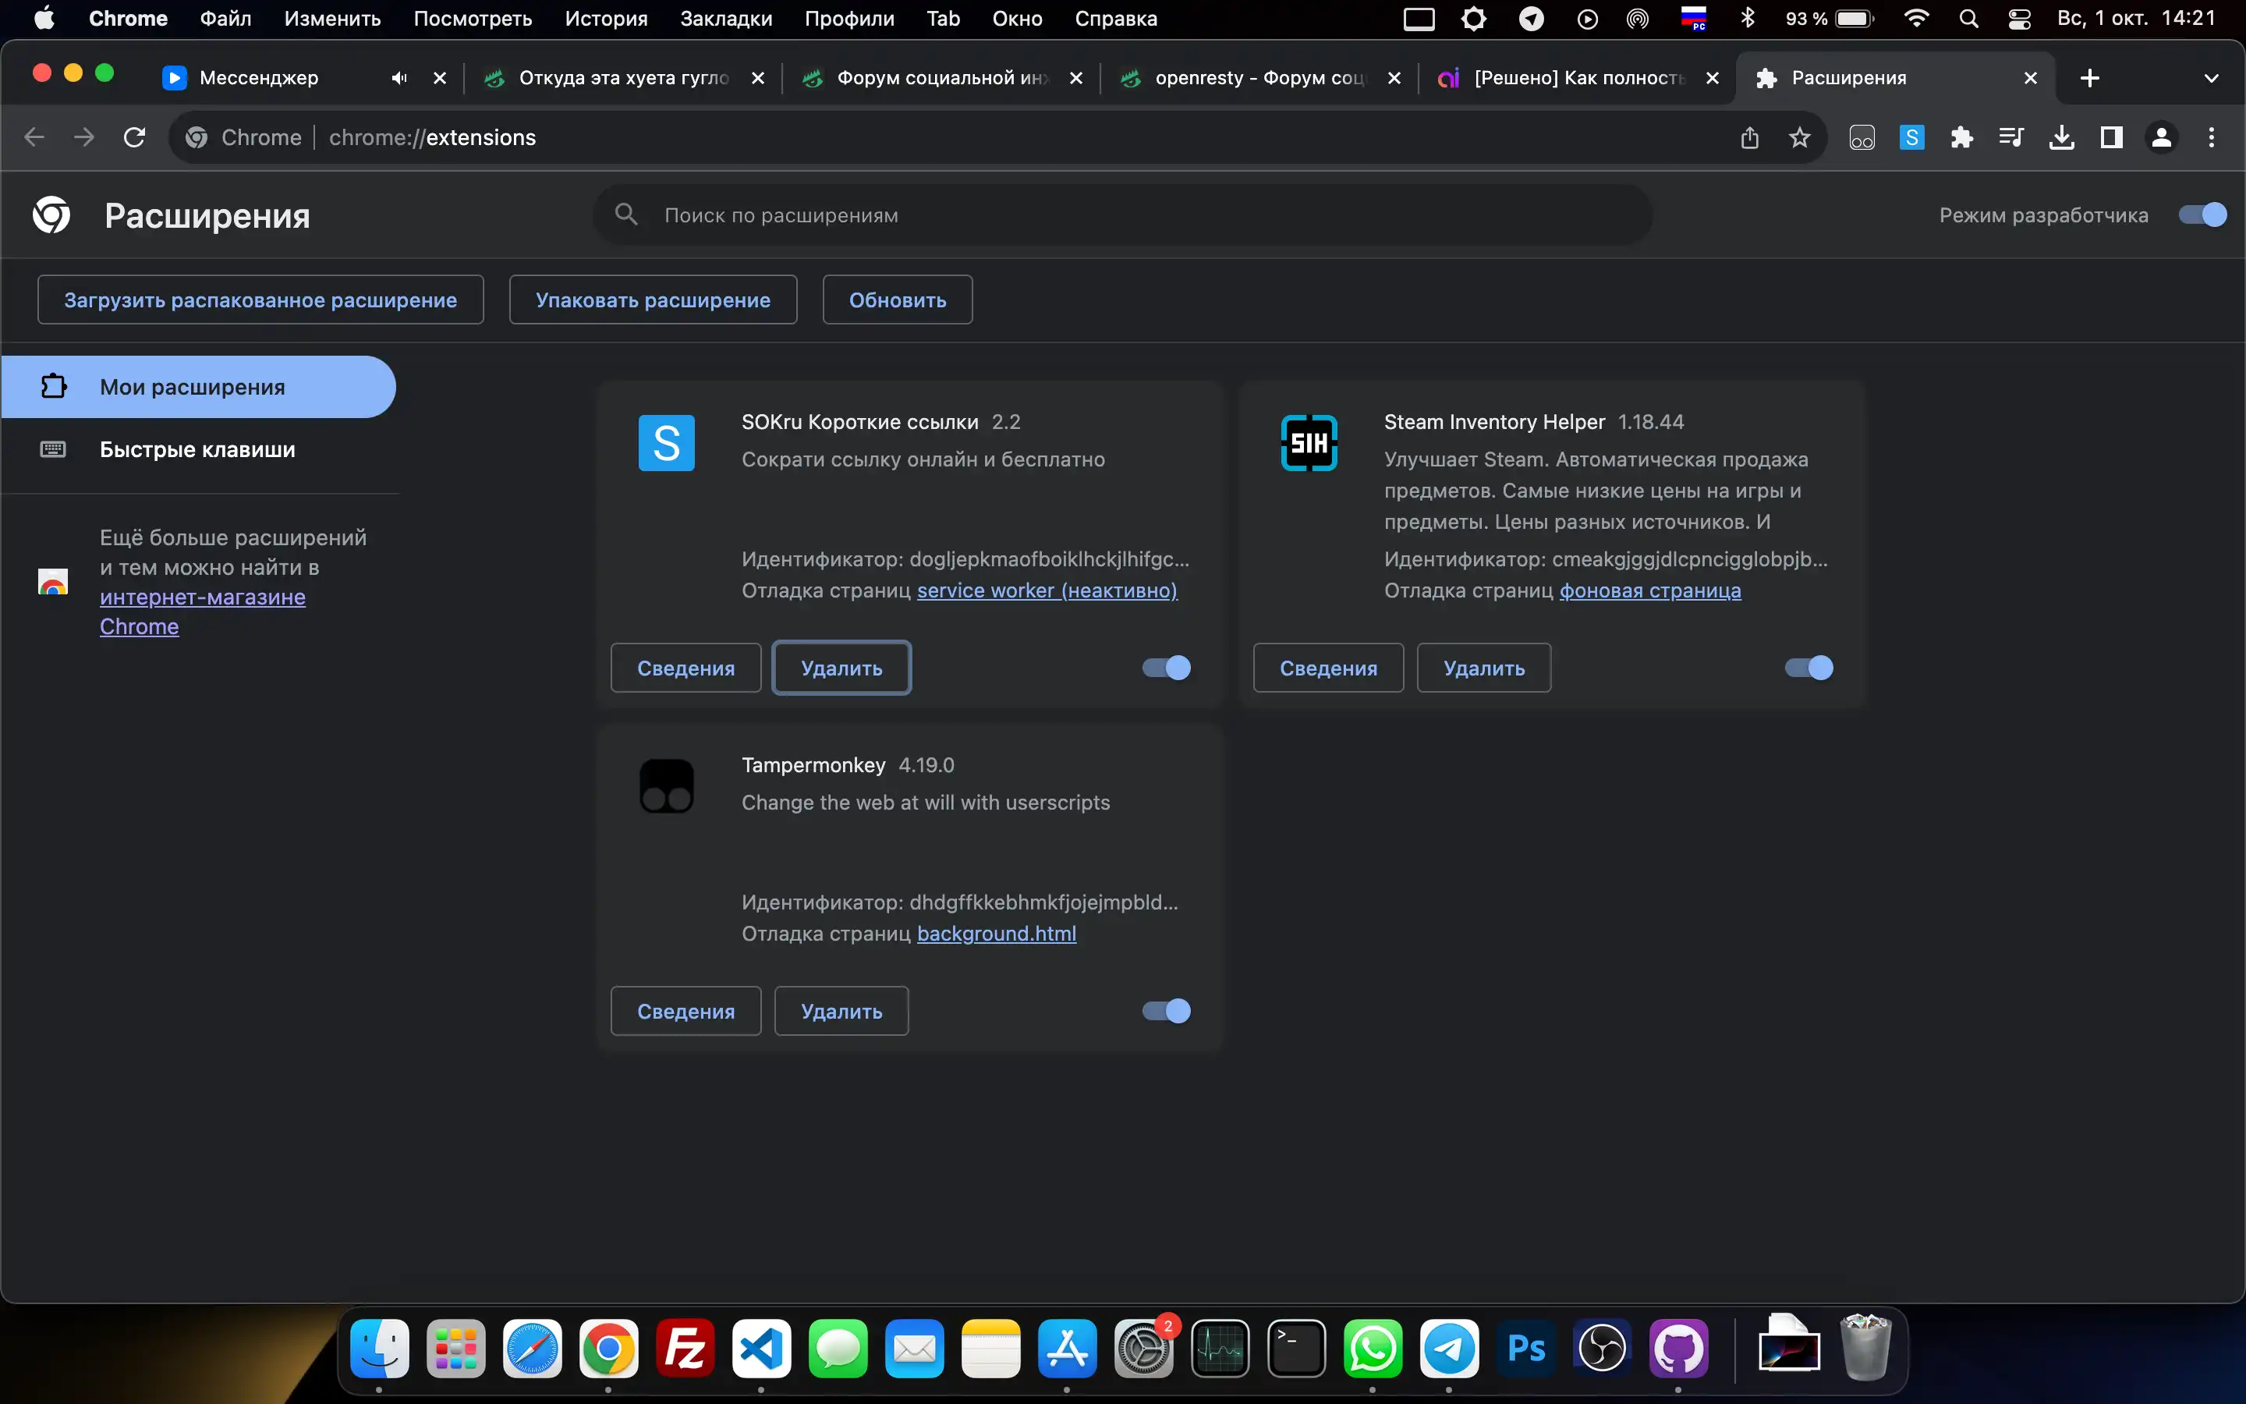Open Photoshop from the dock

1525,1349
